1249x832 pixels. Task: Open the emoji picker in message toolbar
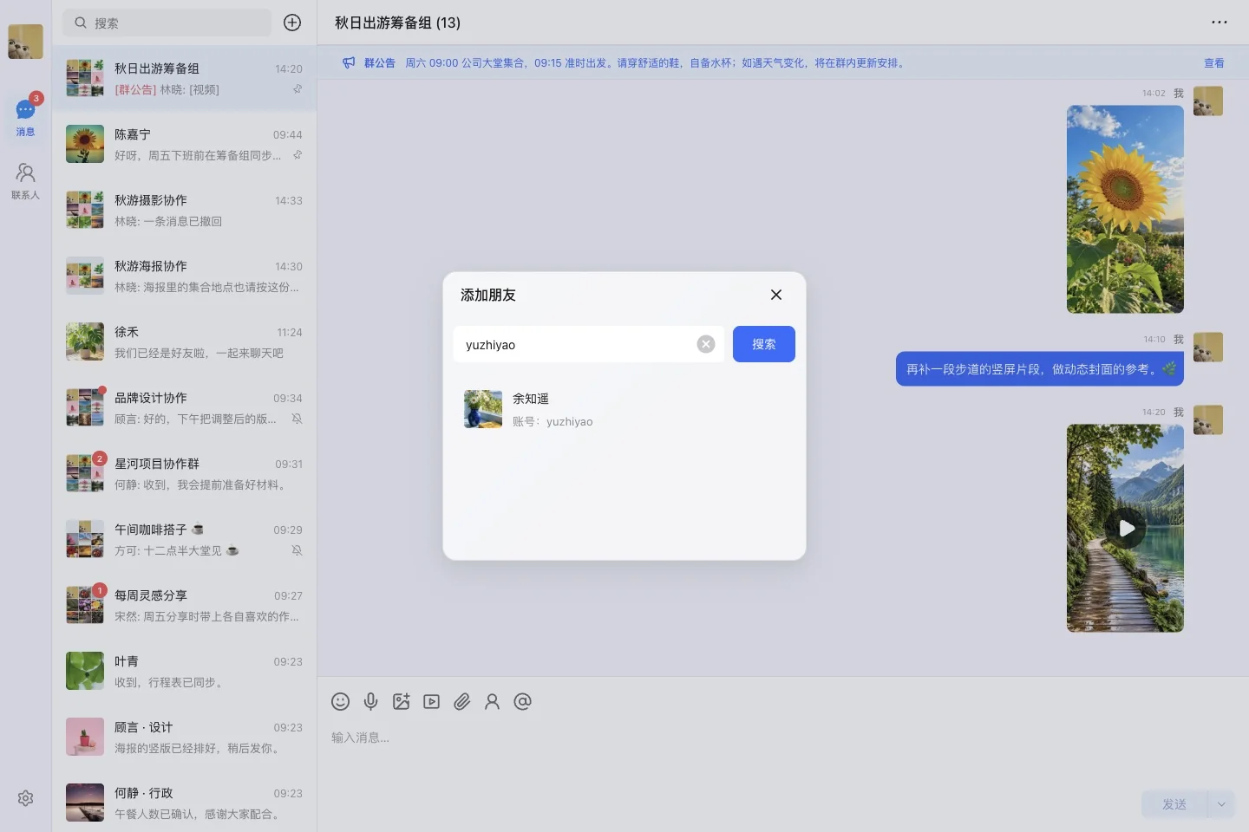point(340,701)
